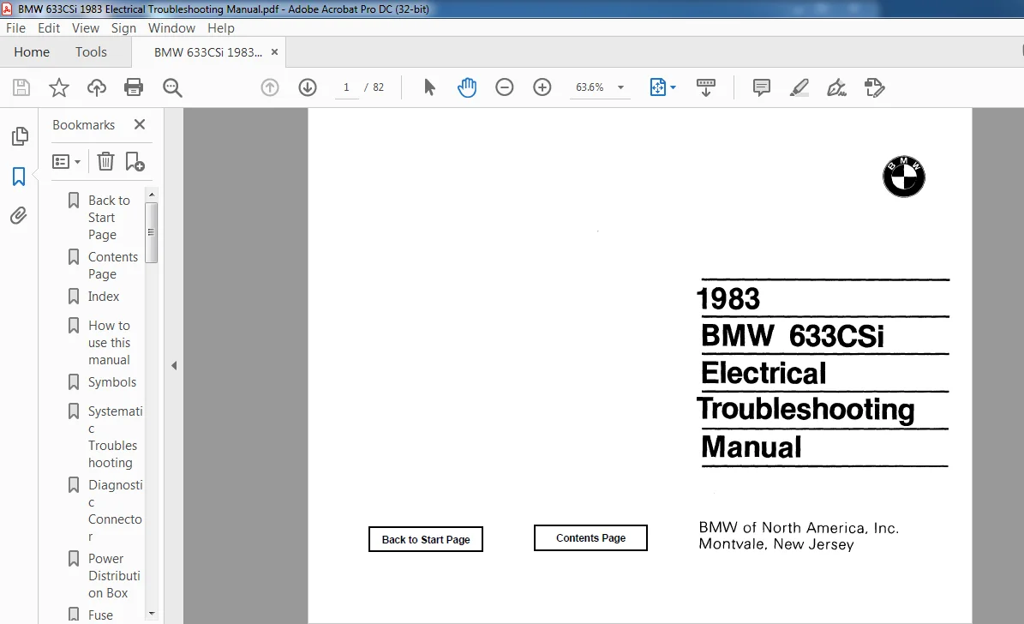Toggle the Bookmarks side panel icon
Image resolution: width=1024 pixels, height=624 pixels.
[x=19, y=177]
